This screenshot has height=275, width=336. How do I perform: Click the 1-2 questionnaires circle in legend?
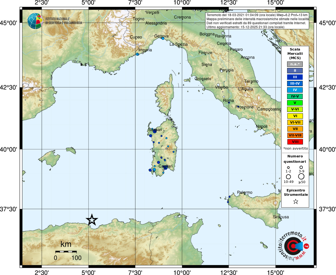(288, 167)
